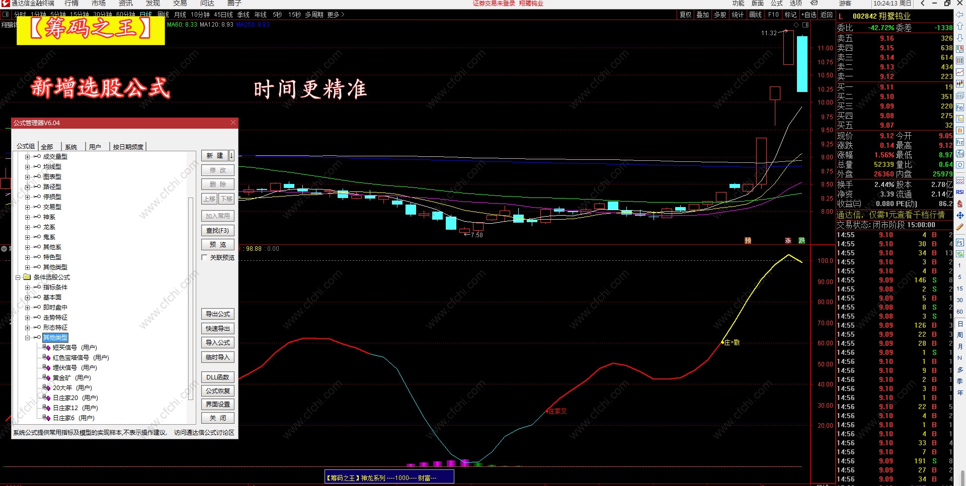Collapse the 条件选股公式 folder
The image size is (966, 486).
pyautogui.click(x=18, y=277)
